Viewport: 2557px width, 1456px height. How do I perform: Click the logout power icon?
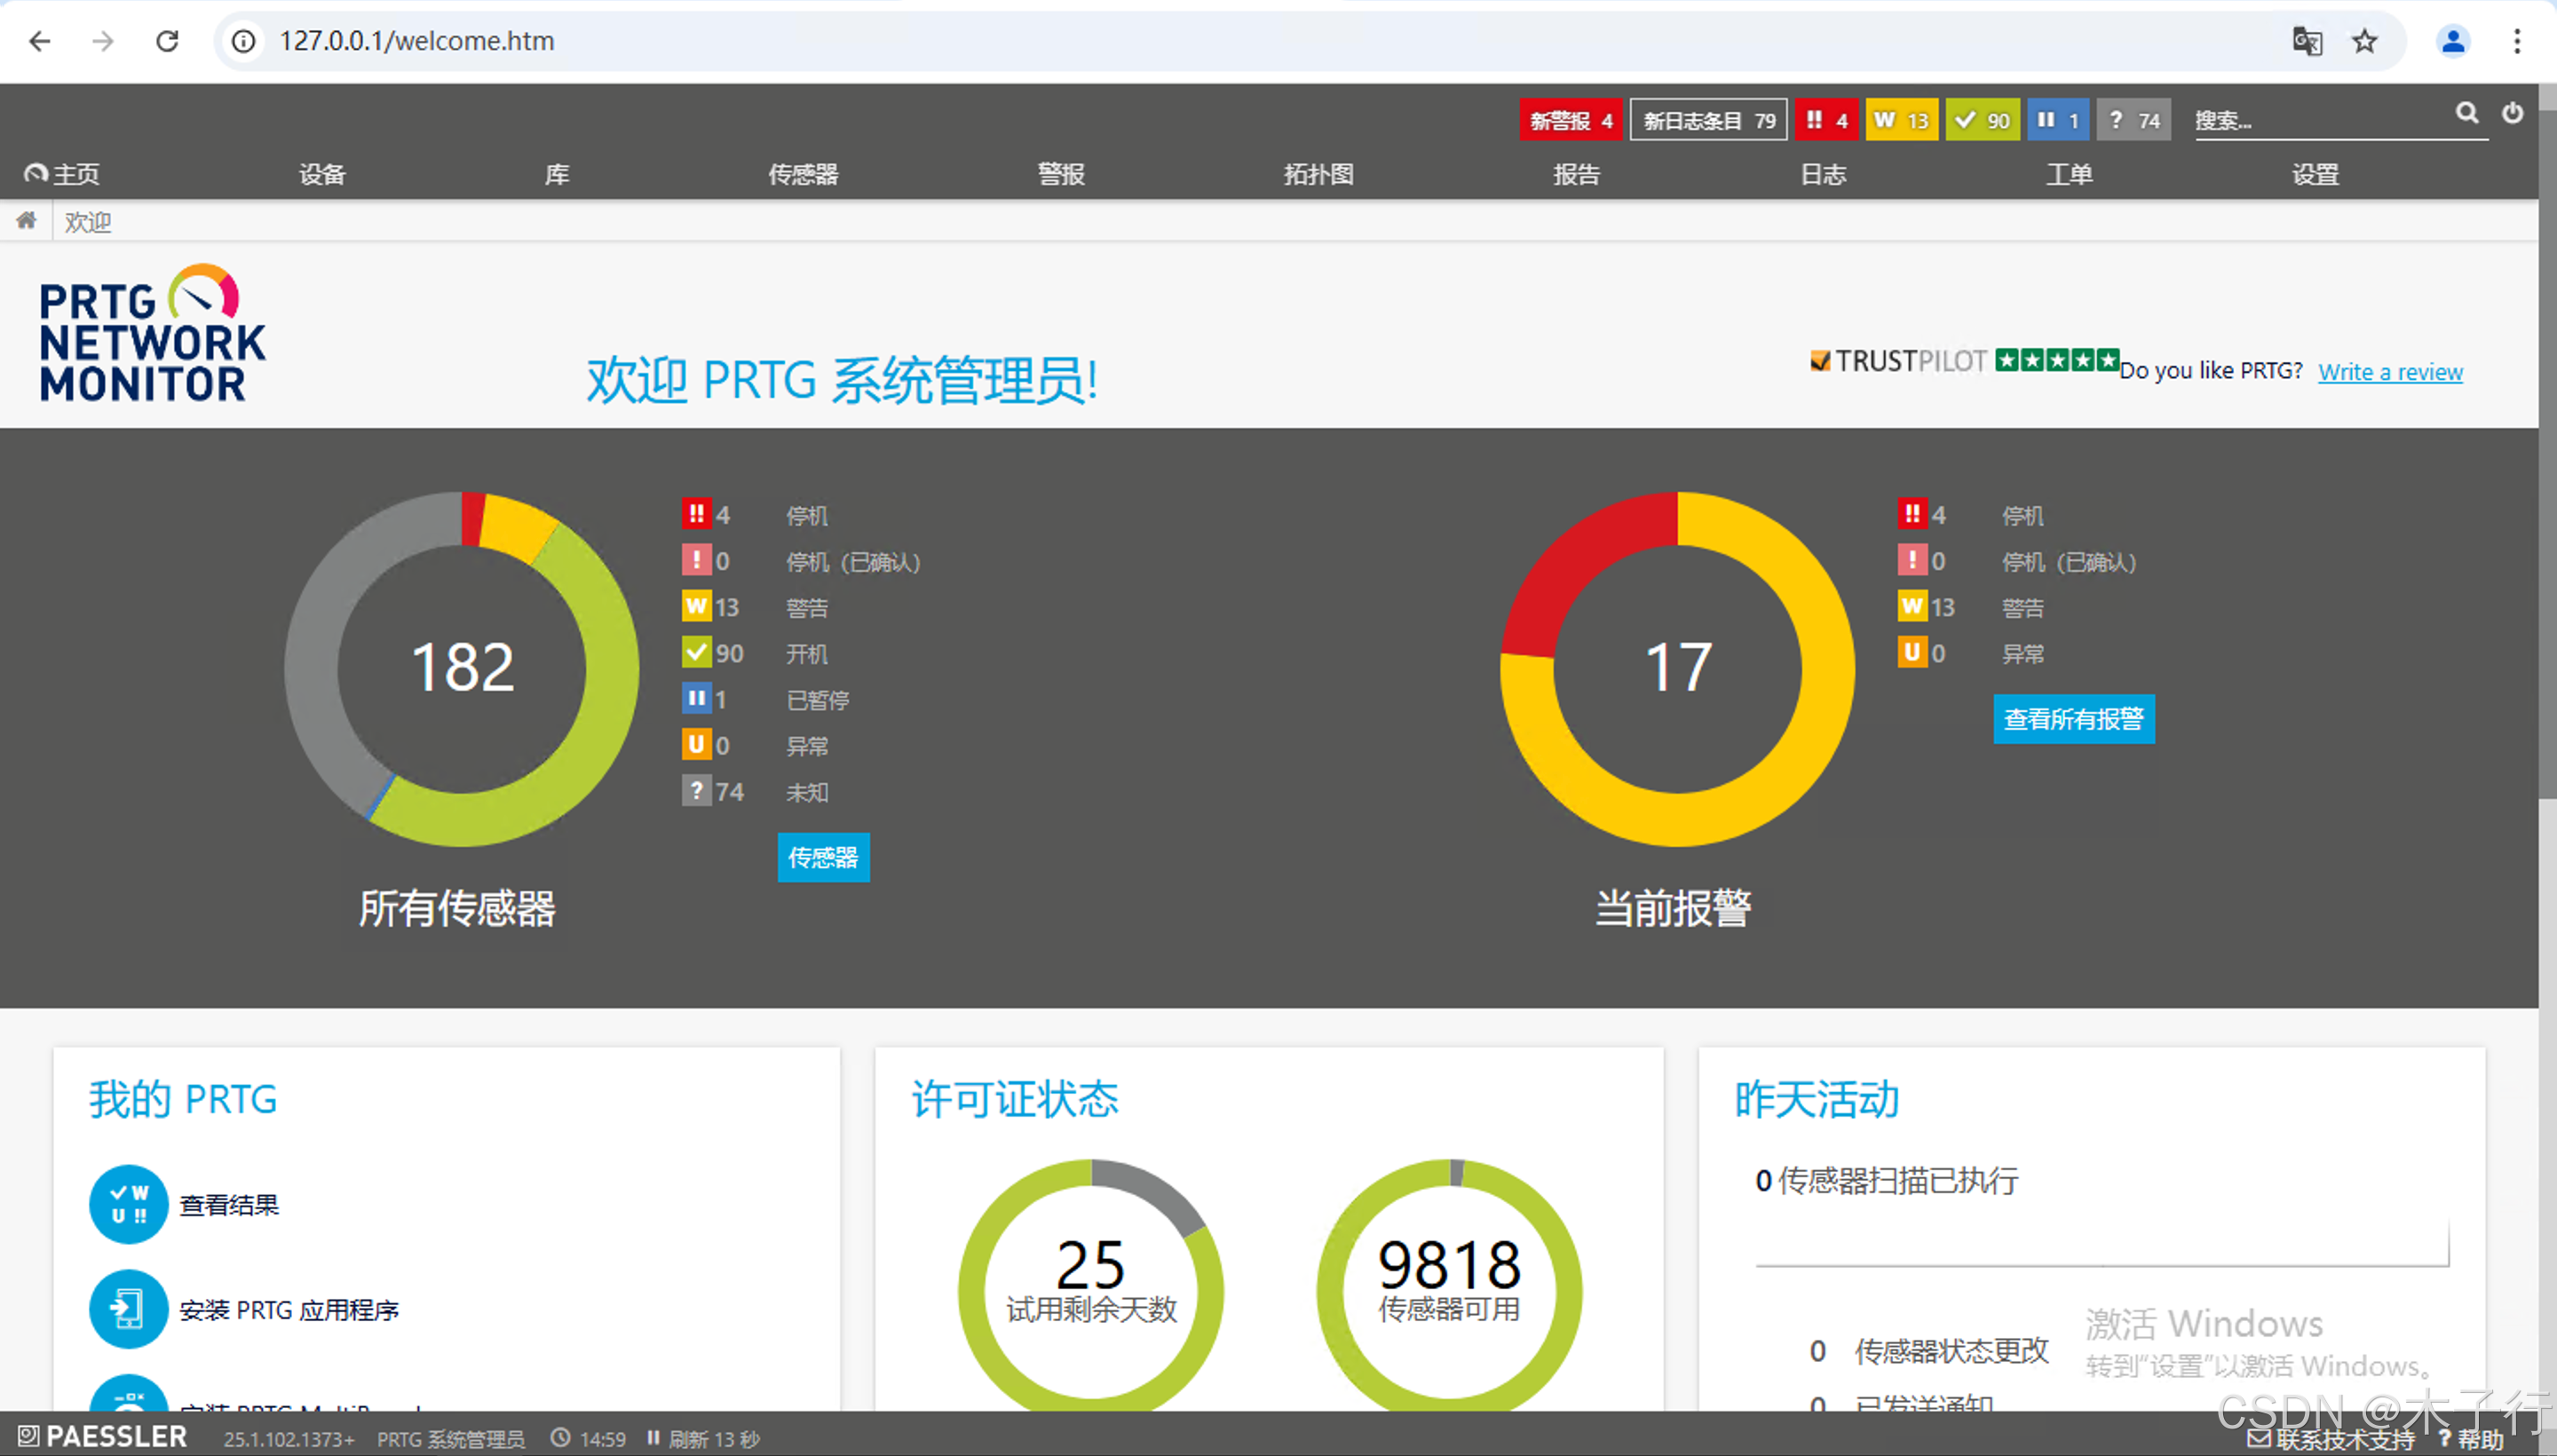point(2512,113)
